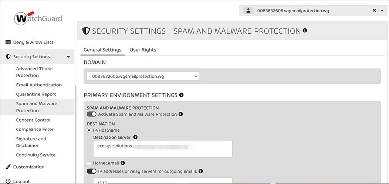389x184 pixels.
Task: Click info icon beside Spam and Malware Protection title
Action: (305, 31)
